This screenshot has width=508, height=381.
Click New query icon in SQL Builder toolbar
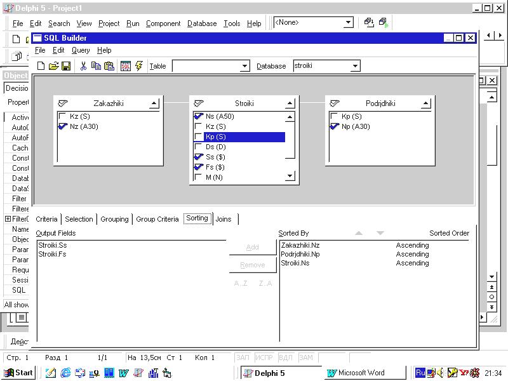pyautogui.click(x=41, y=66)
